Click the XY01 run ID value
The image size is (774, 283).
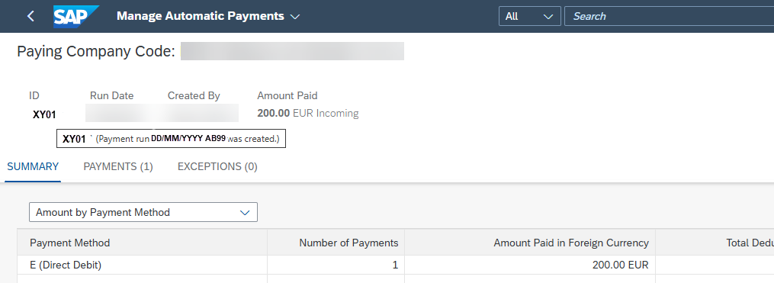(x=44, y=114)
